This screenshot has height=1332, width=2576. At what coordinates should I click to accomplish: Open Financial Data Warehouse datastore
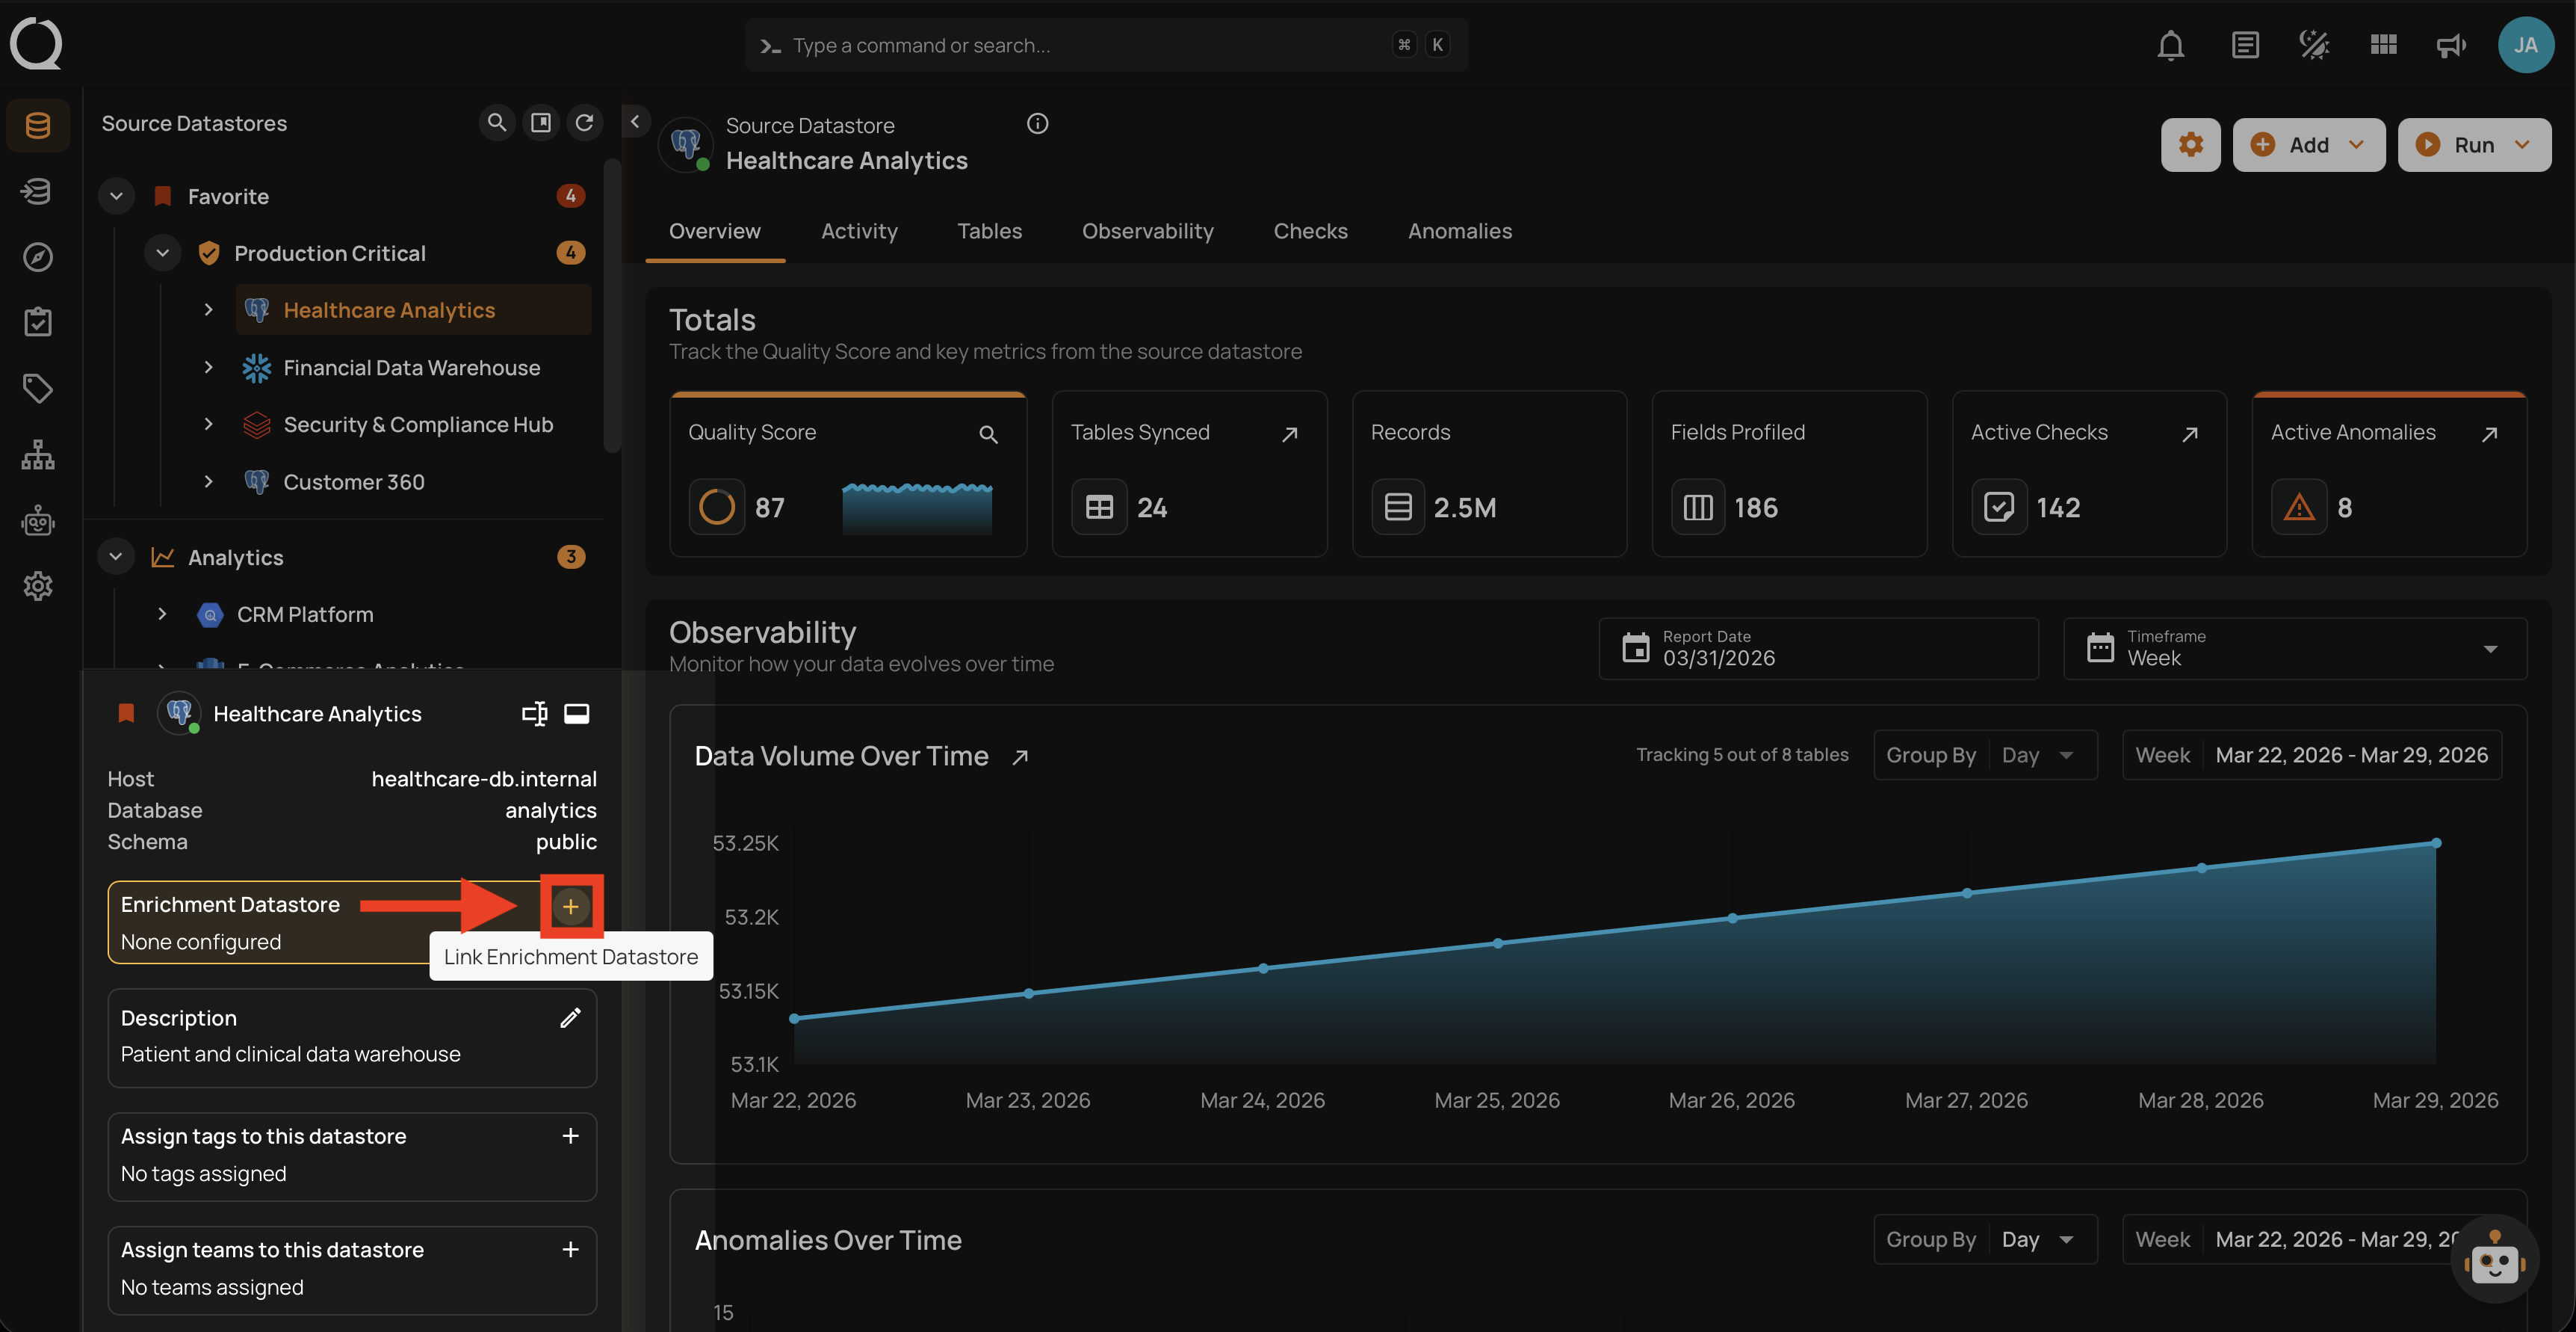click(x=411, y=367)
